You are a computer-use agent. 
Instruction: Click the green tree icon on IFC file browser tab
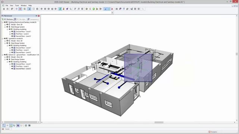[x=3, y=19]
